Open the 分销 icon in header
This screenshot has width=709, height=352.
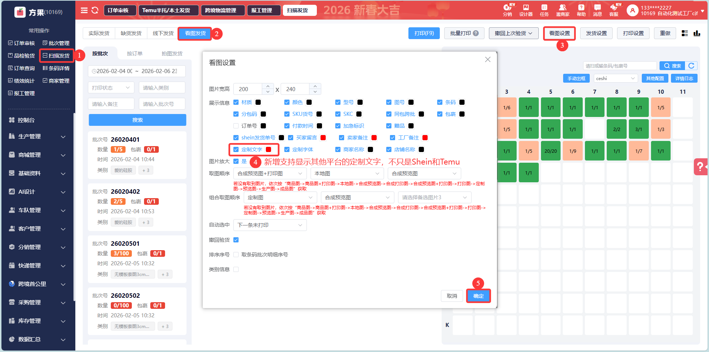[507, 10]
